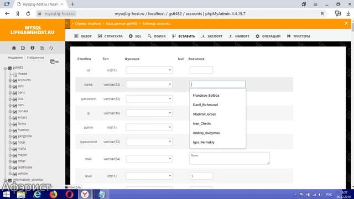Open the browser menu hamburger icon
Viewport: 354px width, 199px height.
pyautogui.click(x=315, y=4)
